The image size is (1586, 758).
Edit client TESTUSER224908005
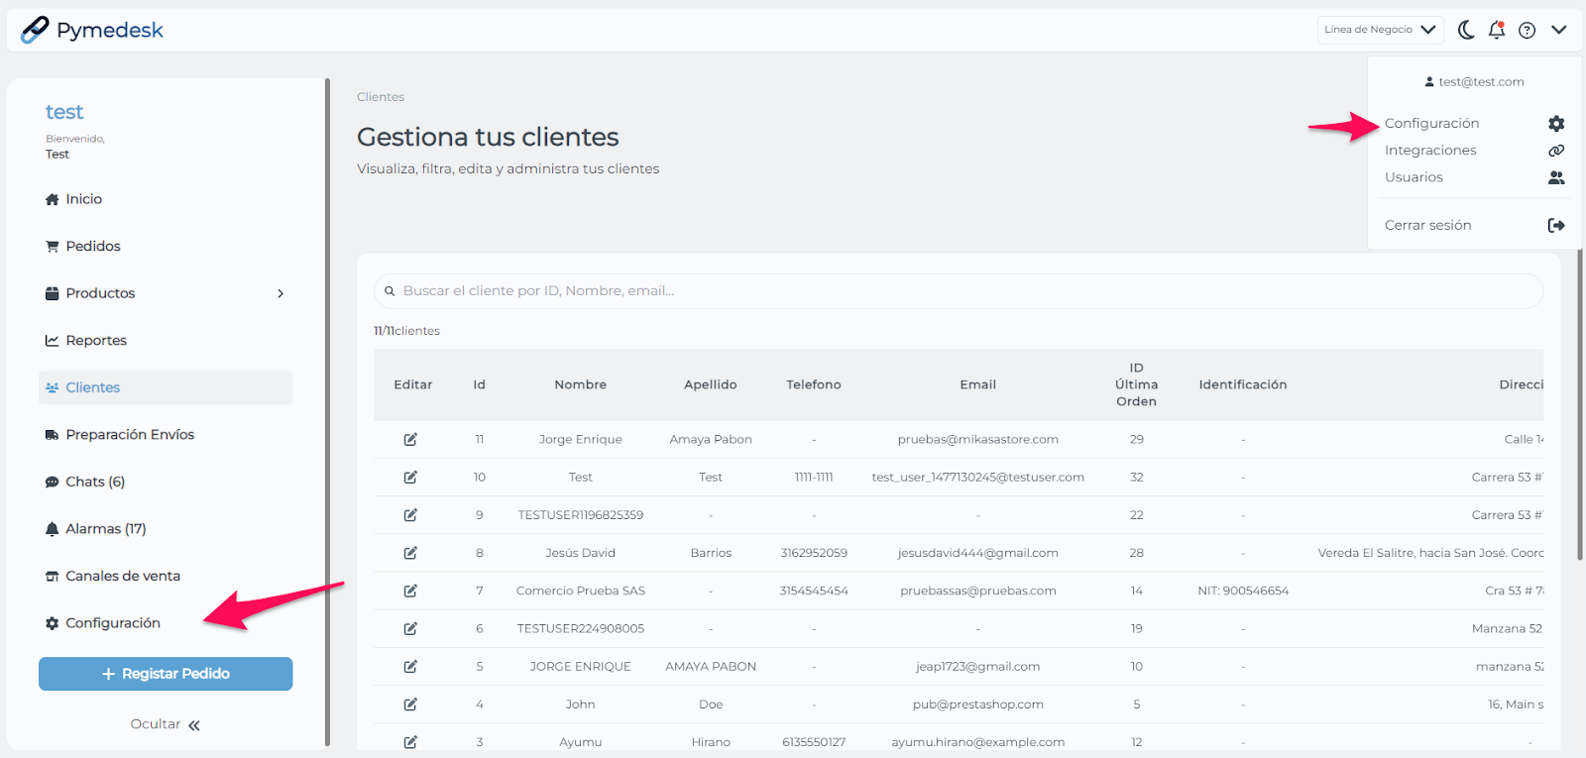click(x=410, y=628)
